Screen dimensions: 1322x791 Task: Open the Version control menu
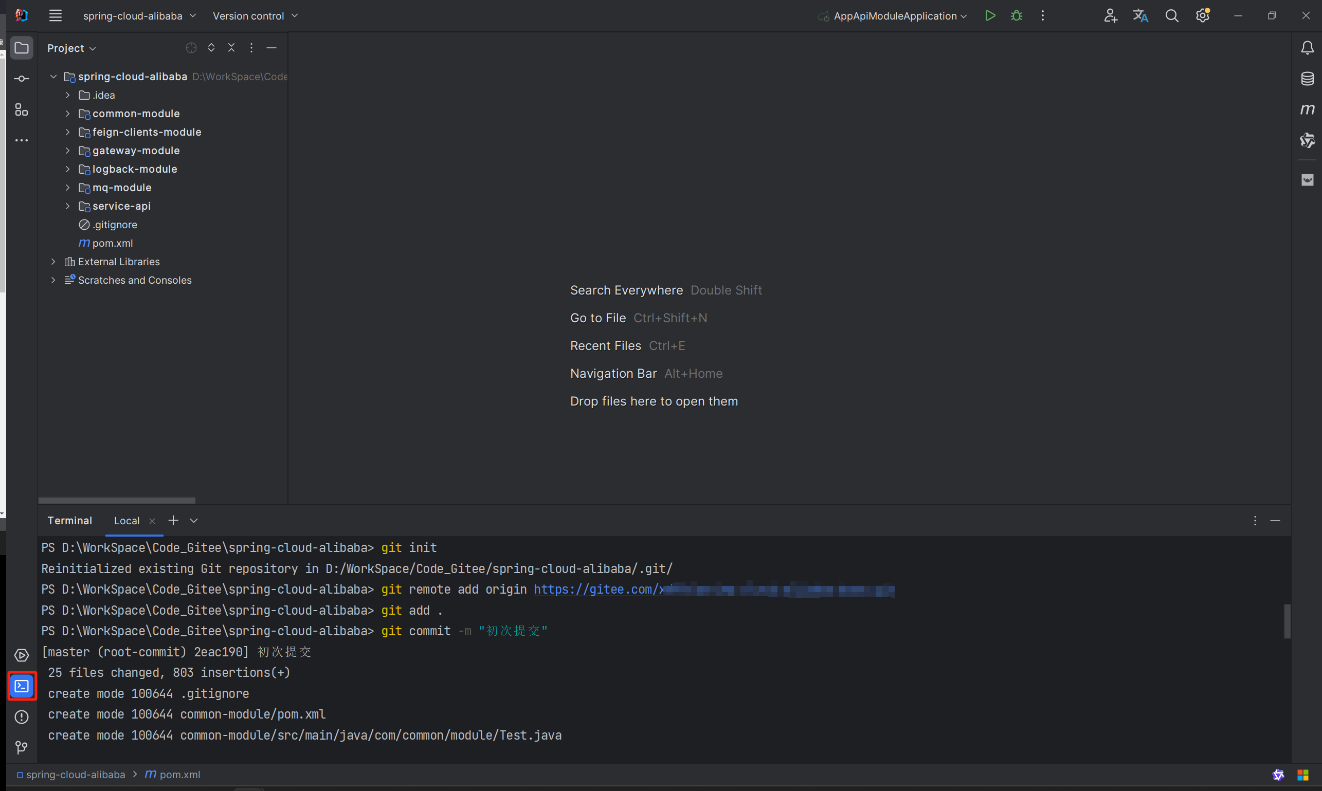point(255,16)
